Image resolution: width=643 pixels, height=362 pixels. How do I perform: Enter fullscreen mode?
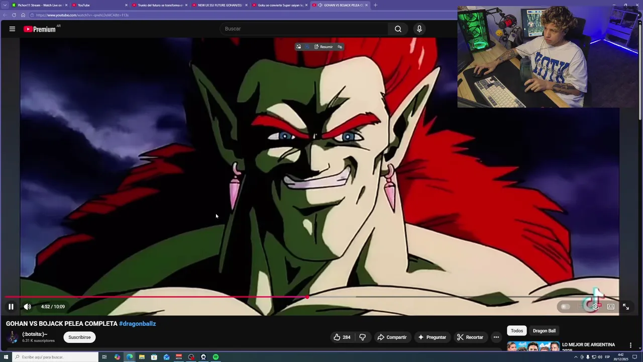pos(626,307)
